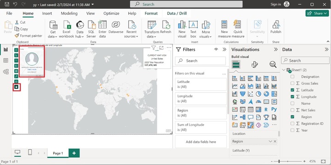Image resolution: width=331 pixels, height=165 pixels.
Task: Switch to Table view in left sidebar
Action: pyautogui.click(x=6, y=60)
